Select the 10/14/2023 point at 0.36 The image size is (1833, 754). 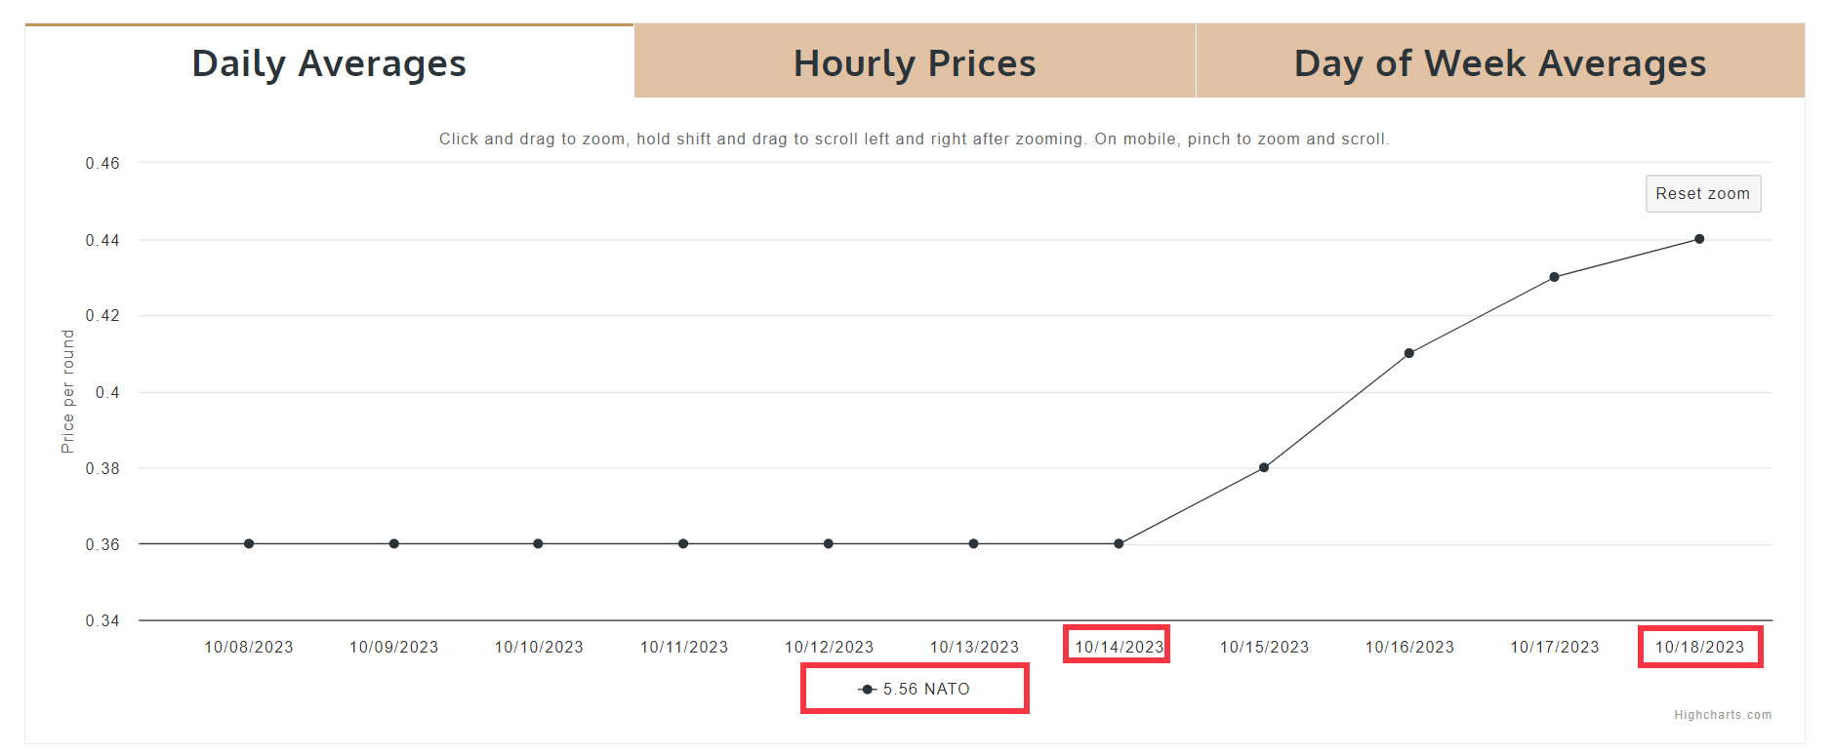[1119, 543]
